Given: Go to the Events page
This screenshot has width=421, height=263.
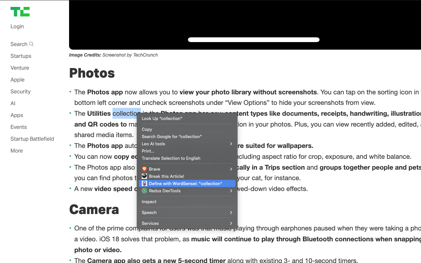Looking at the screenshot, I should [x=18, y=127].
